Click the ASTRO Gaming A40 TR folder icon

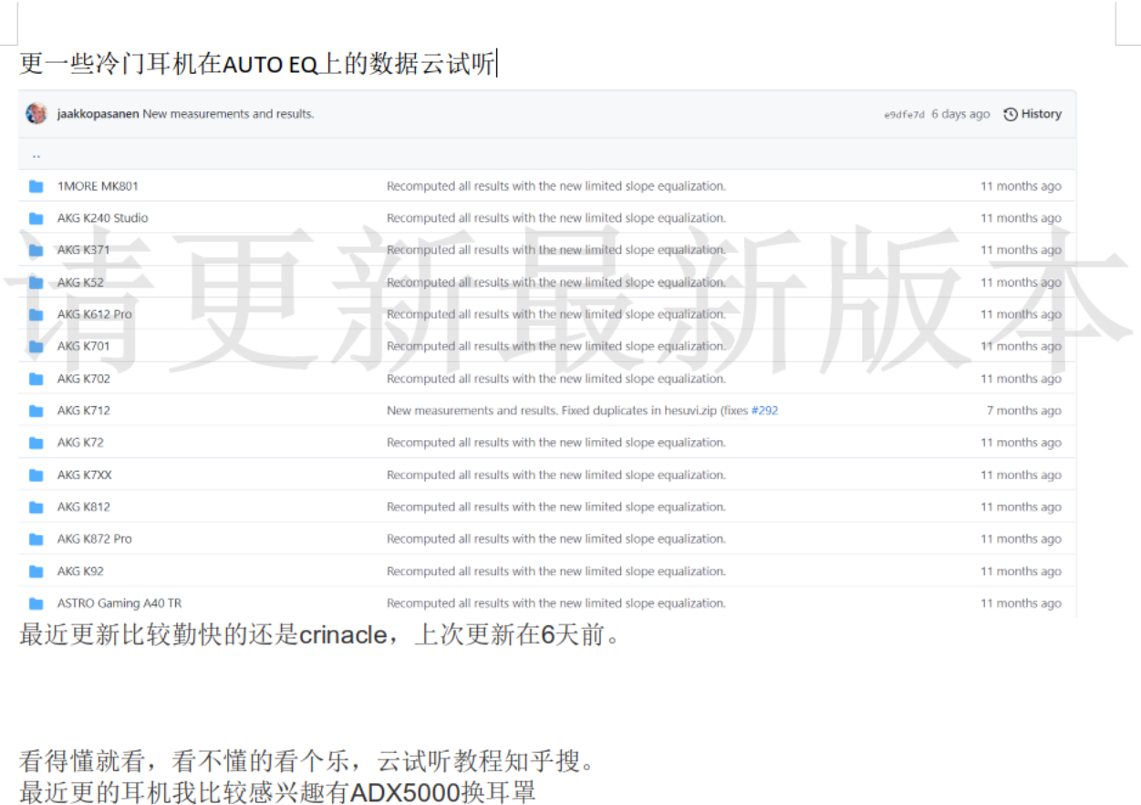(36, 603)
